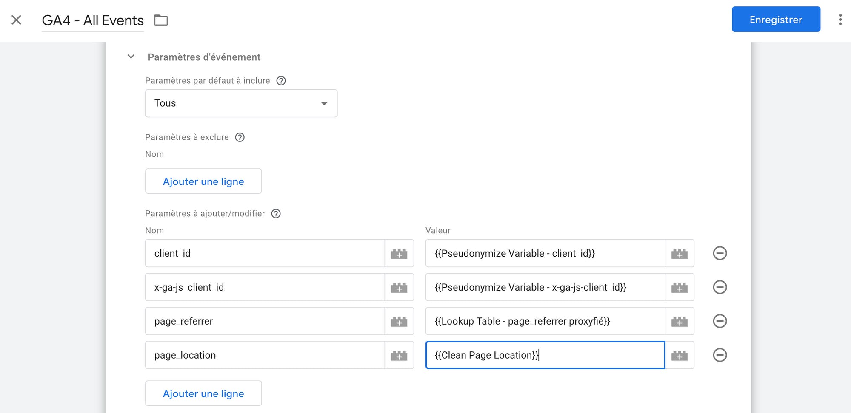
Task: Insert variable in x-ga-js_client_id name field
Action: point(399,288)
